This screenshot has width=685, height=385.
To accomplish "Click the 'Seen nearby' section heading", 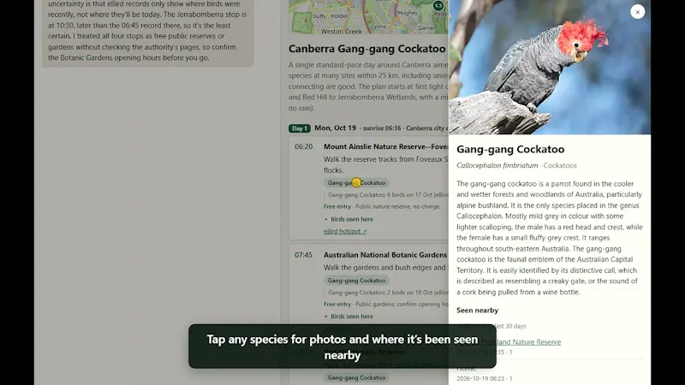I will [478, 311].
